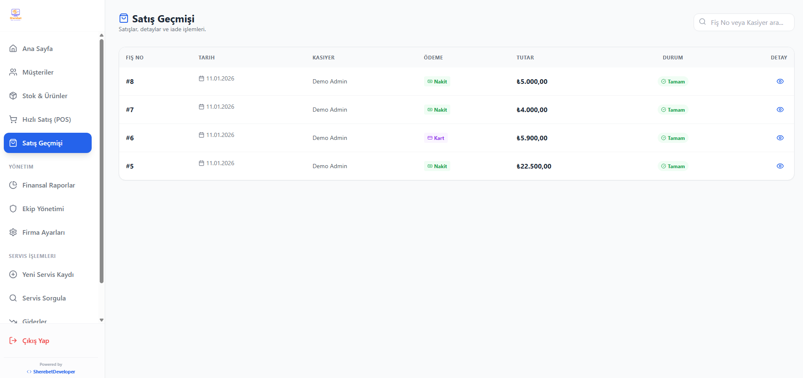Launch Hızlı Satış (POS) screen
Viewport: 803px width, 378px height.
pyautogui.click(x=46, y=119)
